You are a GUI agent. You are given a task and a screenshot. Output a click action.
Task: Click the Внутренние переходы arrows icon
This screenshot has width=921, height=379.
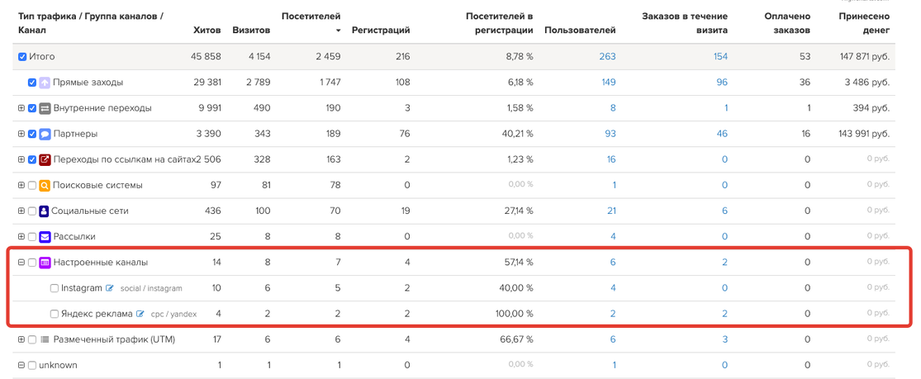coord(45,108)
